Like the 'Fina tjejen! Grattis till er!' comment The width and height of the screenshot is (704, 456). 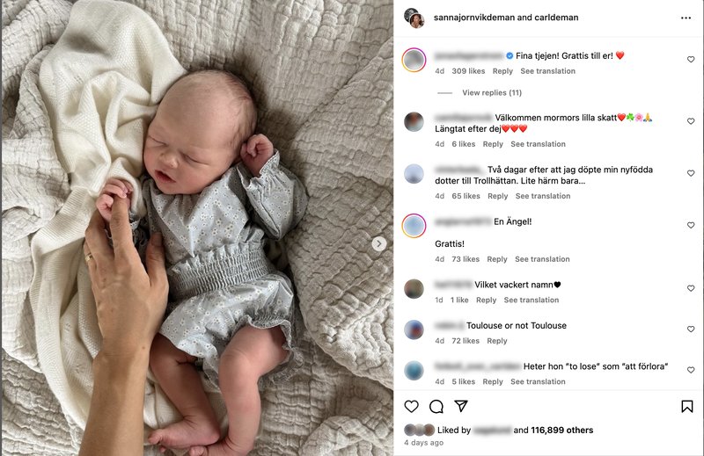click(691, 59)
